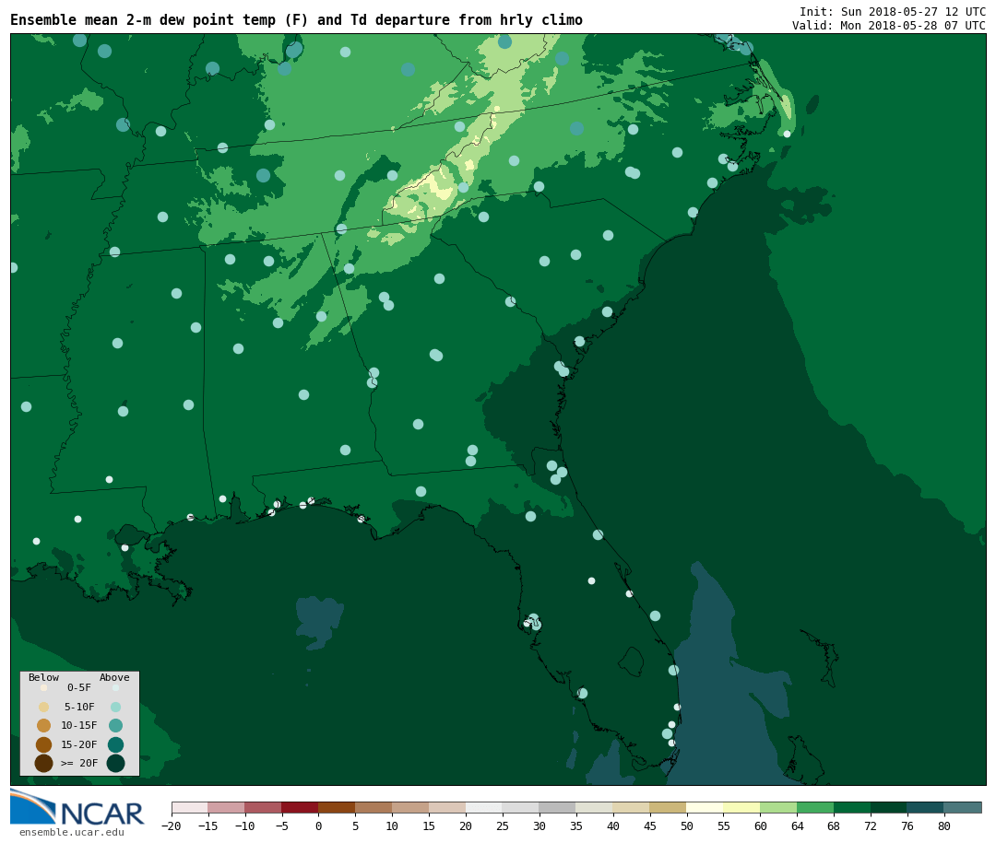Click the Above >= 20F darkest teal circle

[x=115, y=763]
